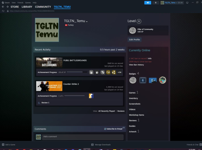The width and height of the screenshot is (202, 150).
Task: Open the level 6 badge
Action: (x=143, y=80)
